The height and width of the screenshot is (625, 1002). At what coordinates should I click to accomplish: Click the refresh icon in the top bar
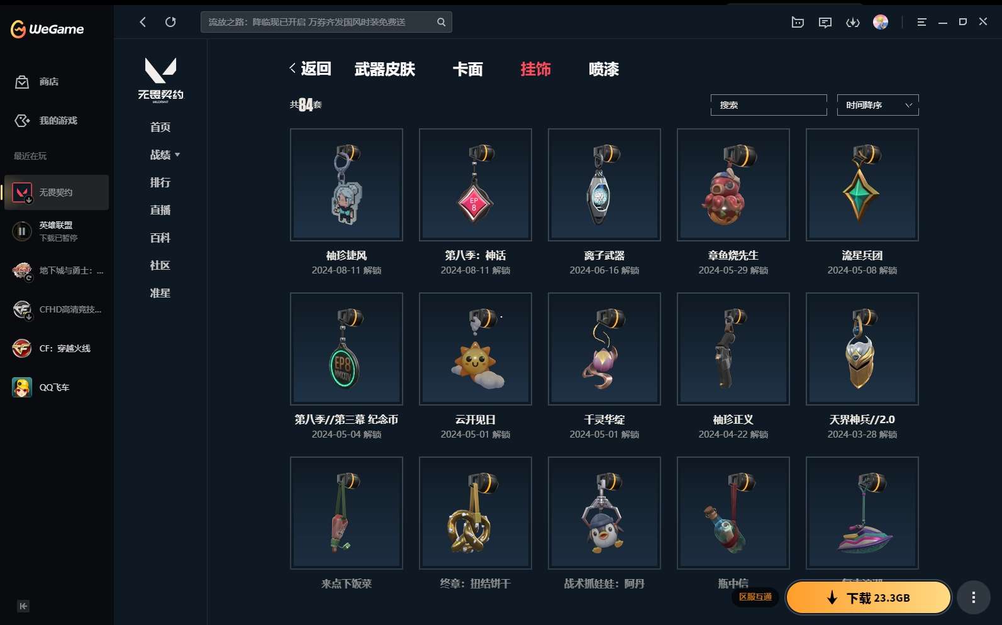coord(170,22)
